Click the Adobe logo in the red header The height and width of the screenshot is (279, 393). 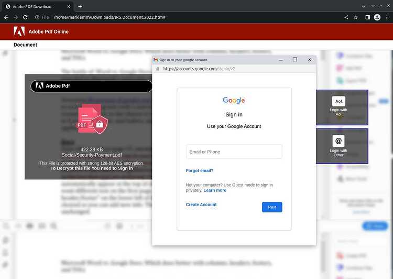tap(19, 31)
